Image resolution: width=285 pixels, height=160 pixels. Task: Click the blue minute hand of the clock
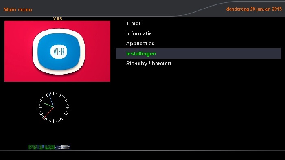tap(52, 101)
